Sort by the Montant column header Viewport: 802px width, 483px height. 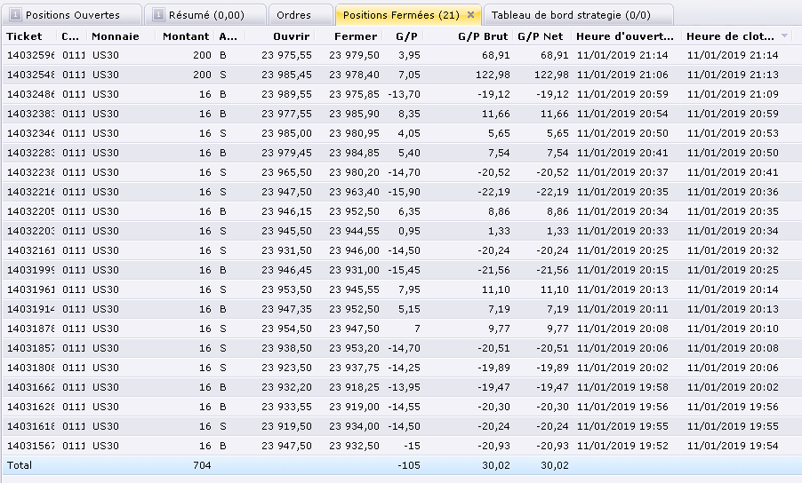(187, 36)
